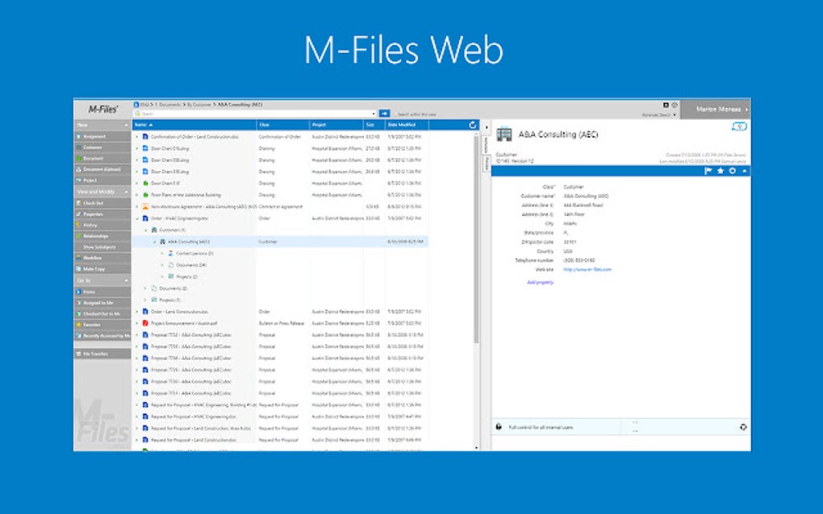Image resolution: width=823 pixels, height=514 pixels.
Task: Switch to the Preview tab
Action: pos(487,162)
